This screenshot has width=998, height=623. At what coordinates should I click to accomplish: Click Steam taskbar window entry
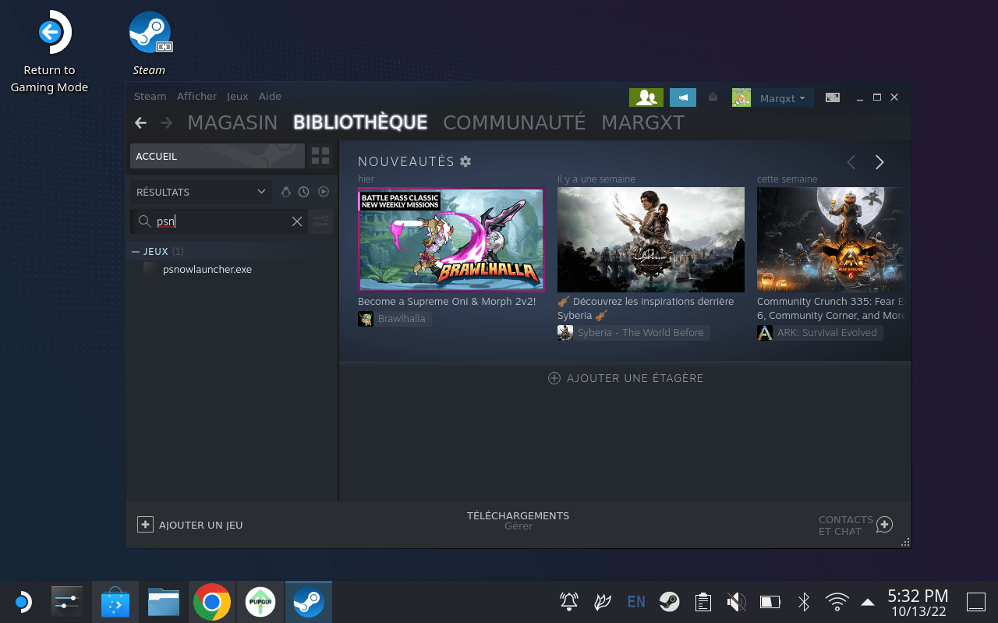[309, 602]
